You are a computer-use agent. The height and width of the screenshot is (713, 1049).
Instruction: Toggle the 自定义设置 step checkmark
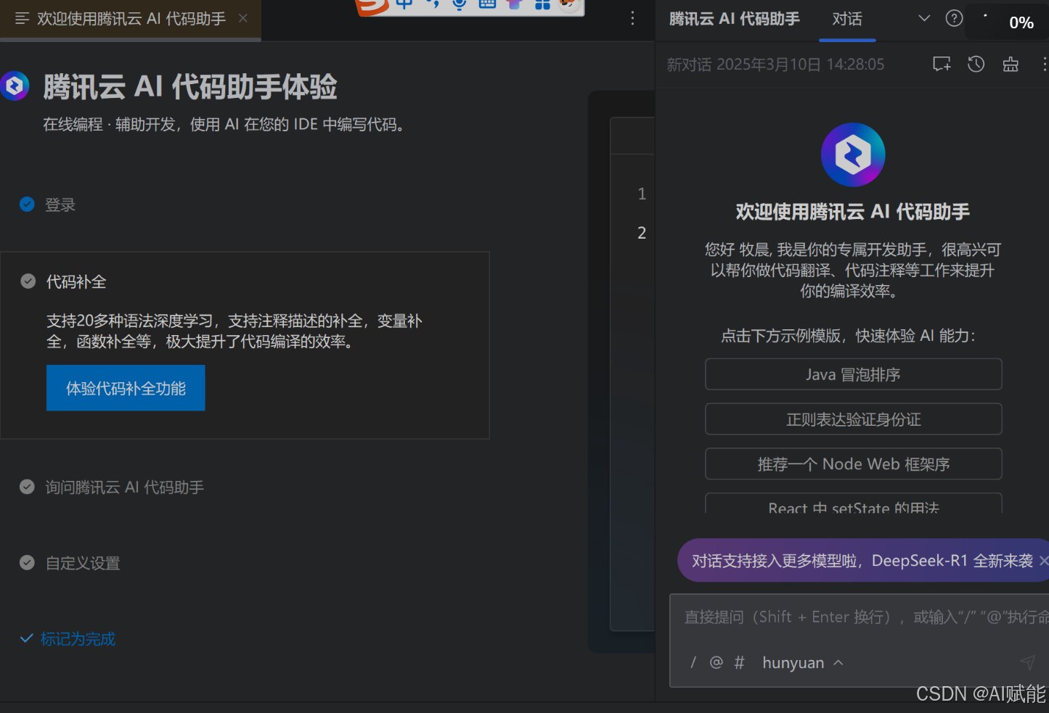pos(27,563)
